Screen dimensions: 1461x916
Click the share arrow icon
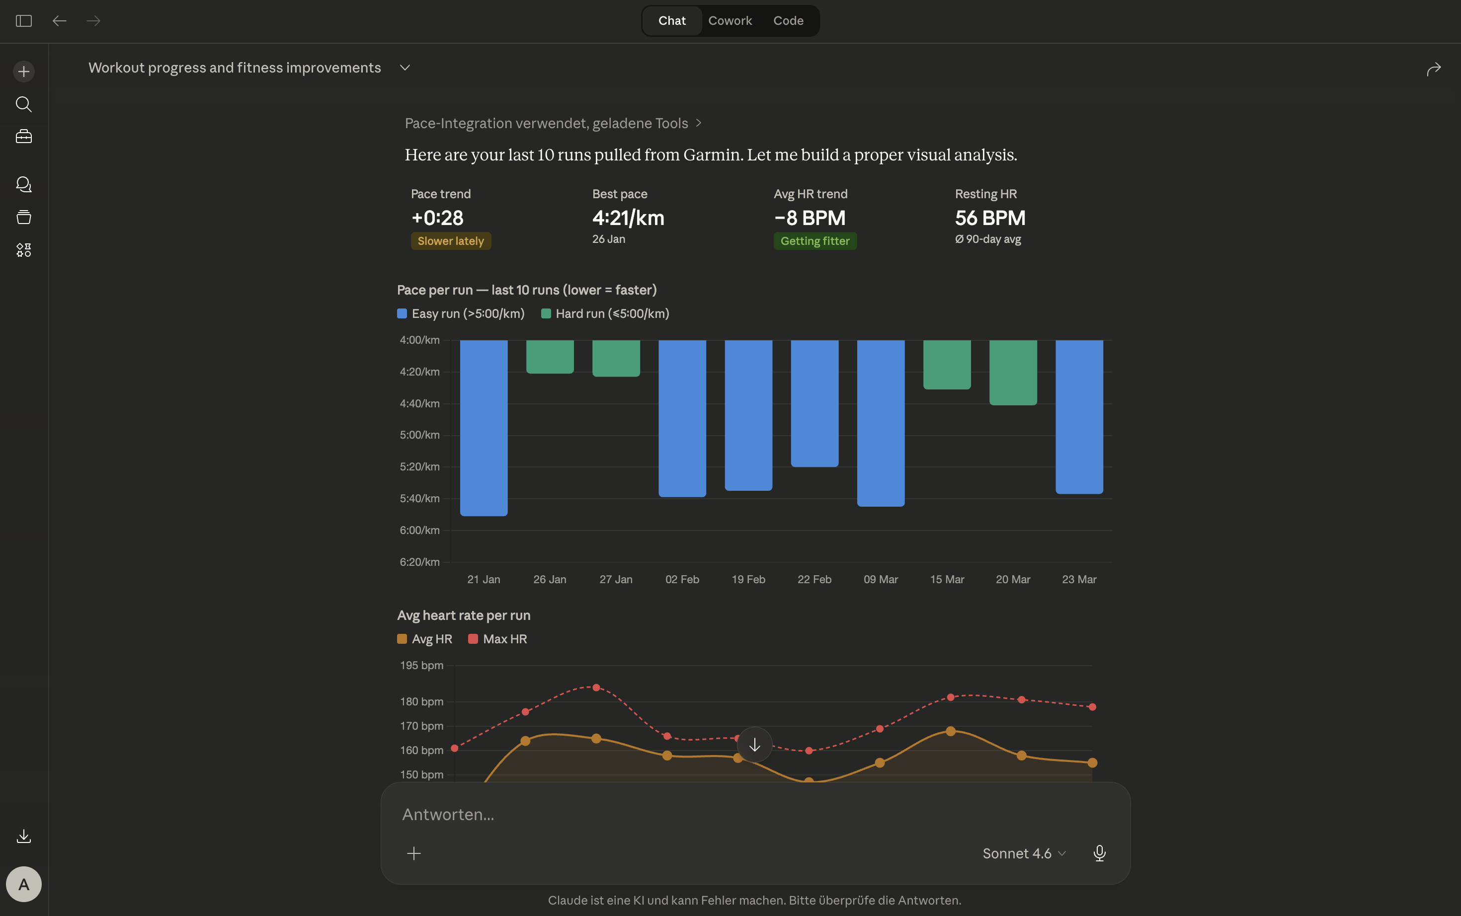(1433, 70)
